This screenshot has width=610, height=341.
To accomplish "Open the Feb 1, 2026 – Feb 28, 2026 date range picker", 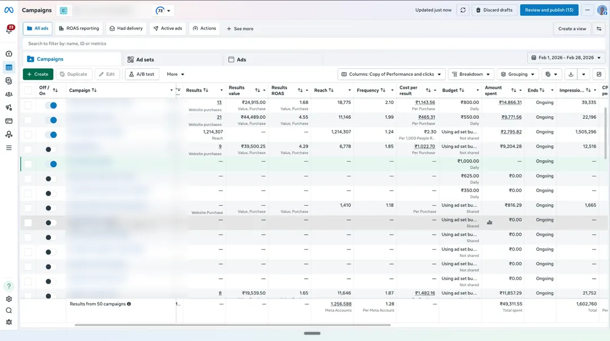I will (566, 58).
